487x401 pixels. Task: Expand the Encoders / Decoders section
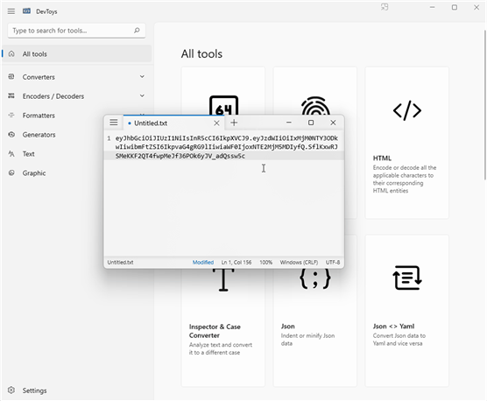click(76, 96)
